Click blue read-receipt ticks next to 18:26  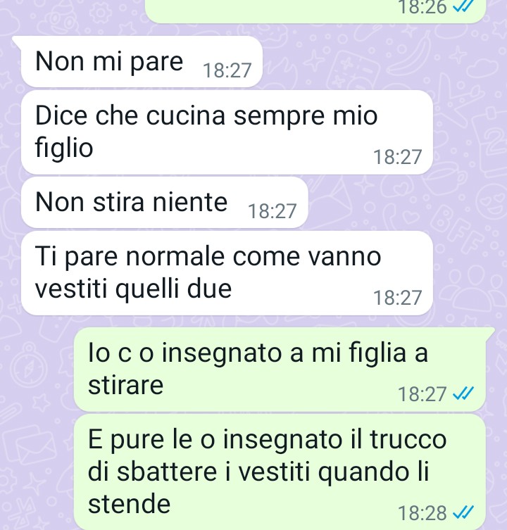463,7
